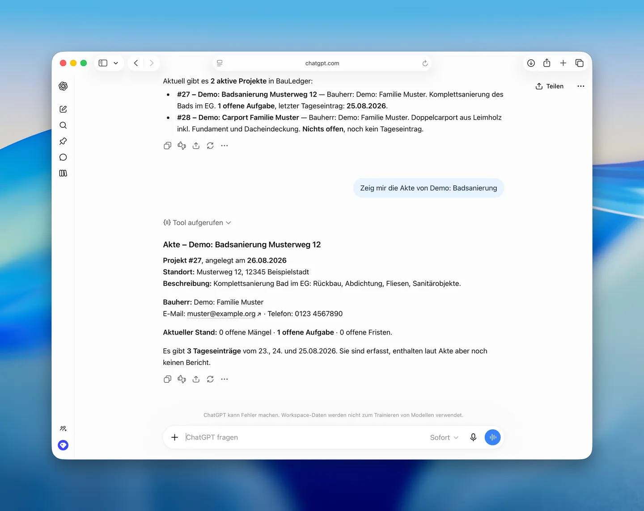644x511 pixels.
Task: Start dictation with microphone icon
Action: pos(473,437)
